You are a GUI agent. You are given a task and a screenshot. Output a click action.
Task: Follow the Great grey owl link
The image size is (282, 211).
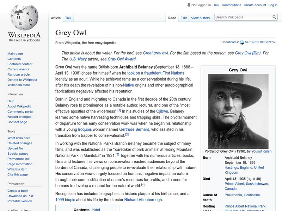point(155,53)
